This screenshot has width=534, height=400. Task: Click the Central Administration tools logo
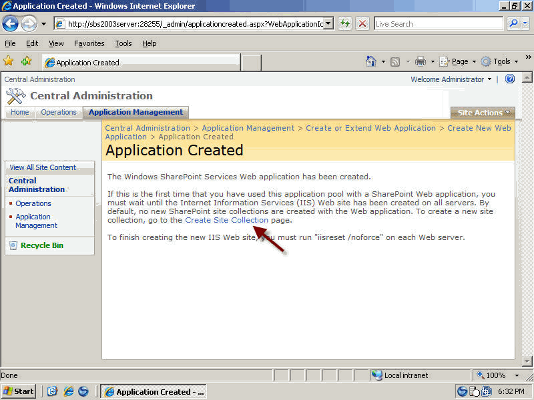(15, 96)
